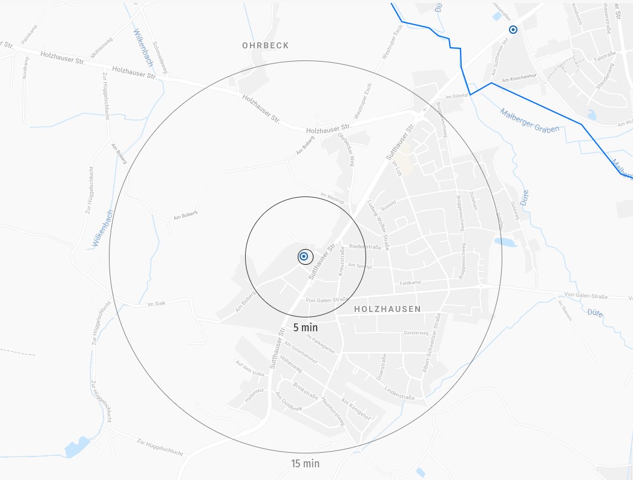Click the pond near Zur Hüggelschlucht
The width and height of the screenshot is (633, 480).
pos(77,447)
